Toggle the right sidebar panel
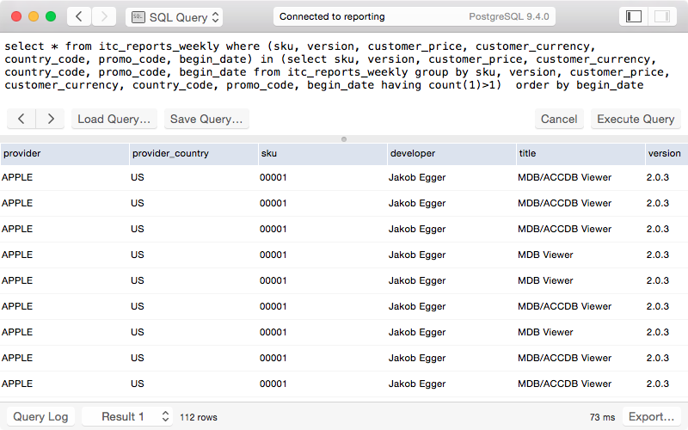688x430 pixels. [661, 16]
